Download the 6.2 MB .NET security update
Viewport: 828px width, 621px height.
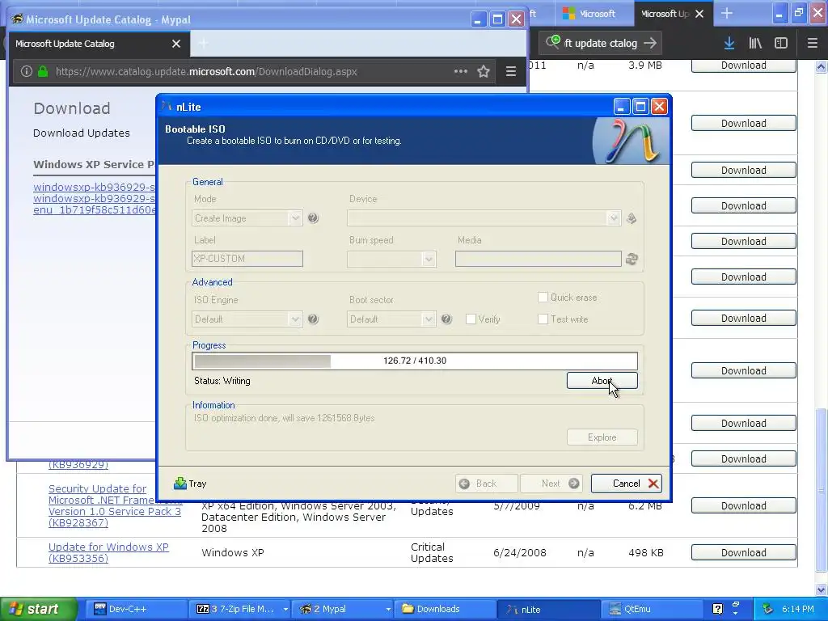click(744, 506)
